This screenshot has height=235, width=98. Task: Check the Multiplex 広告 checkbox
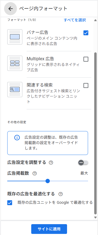pyautogui.click(x=86, y=59)
